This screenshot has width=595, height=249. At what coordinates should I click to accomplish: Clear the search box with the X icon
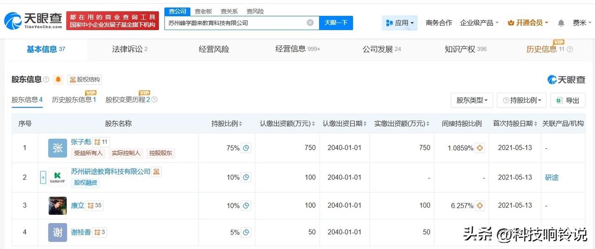click(310, 23)
